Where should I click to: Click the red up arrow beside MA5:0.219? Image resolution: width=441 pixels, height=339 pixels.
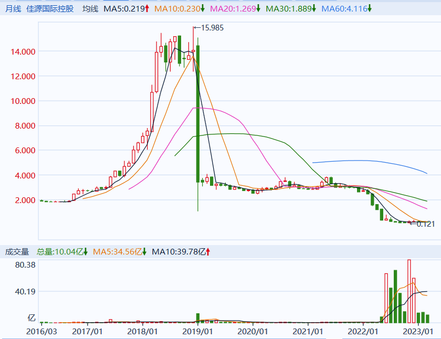tap(147, 9)
